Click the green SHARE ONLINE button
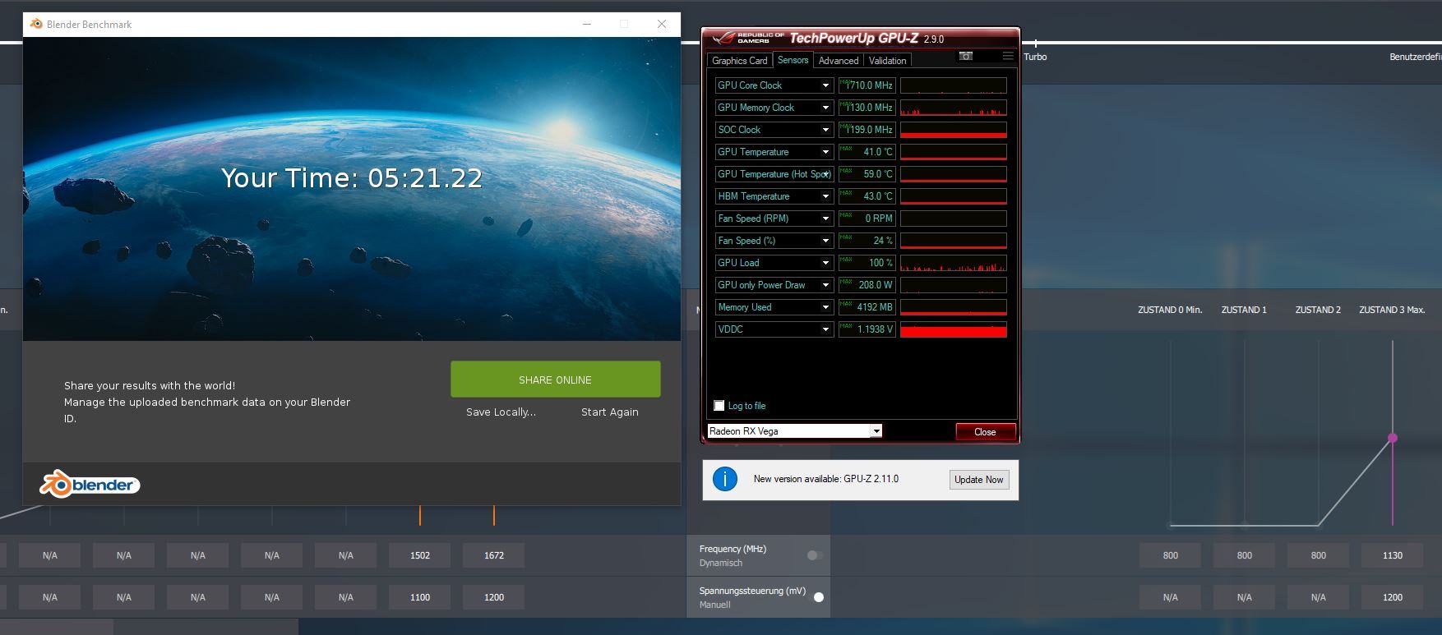Screen dimensions: 1442x635 pyautogui.click(x=555, y=380)
